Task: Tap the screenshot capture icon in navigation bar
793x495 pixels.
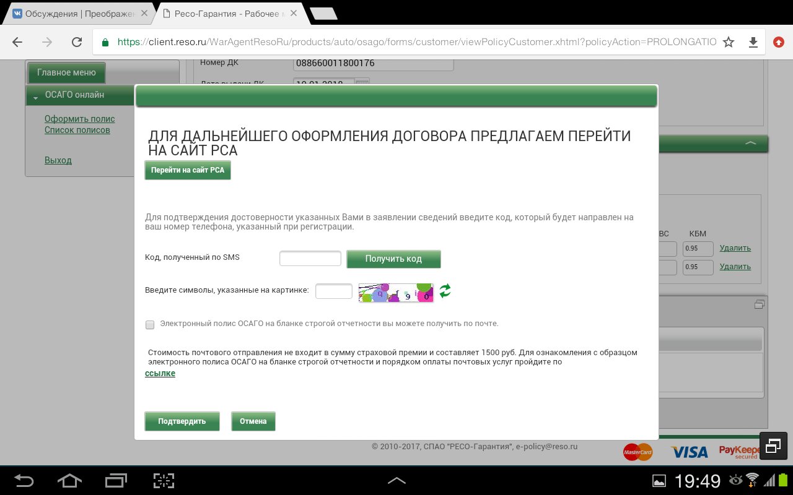Action: coord(164,480)
